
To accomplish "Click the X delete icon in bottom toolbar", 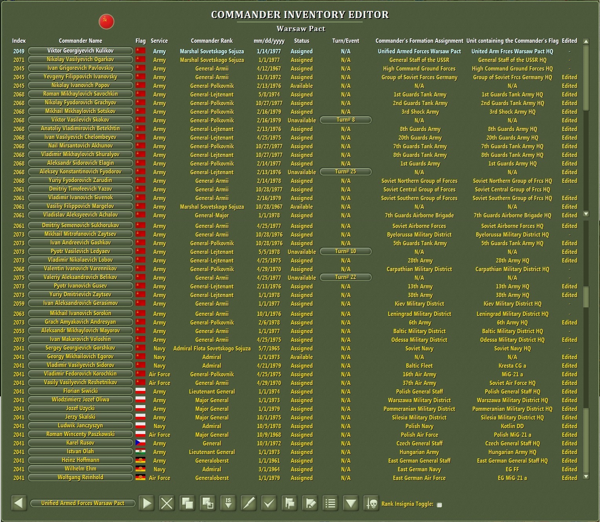I will pos(167,503).
